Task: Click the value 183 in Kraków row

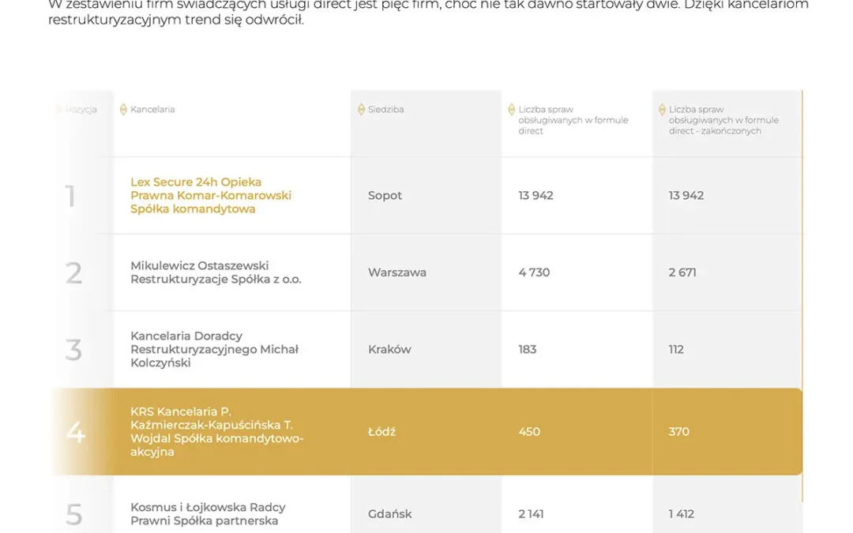Action: (527, 349)
